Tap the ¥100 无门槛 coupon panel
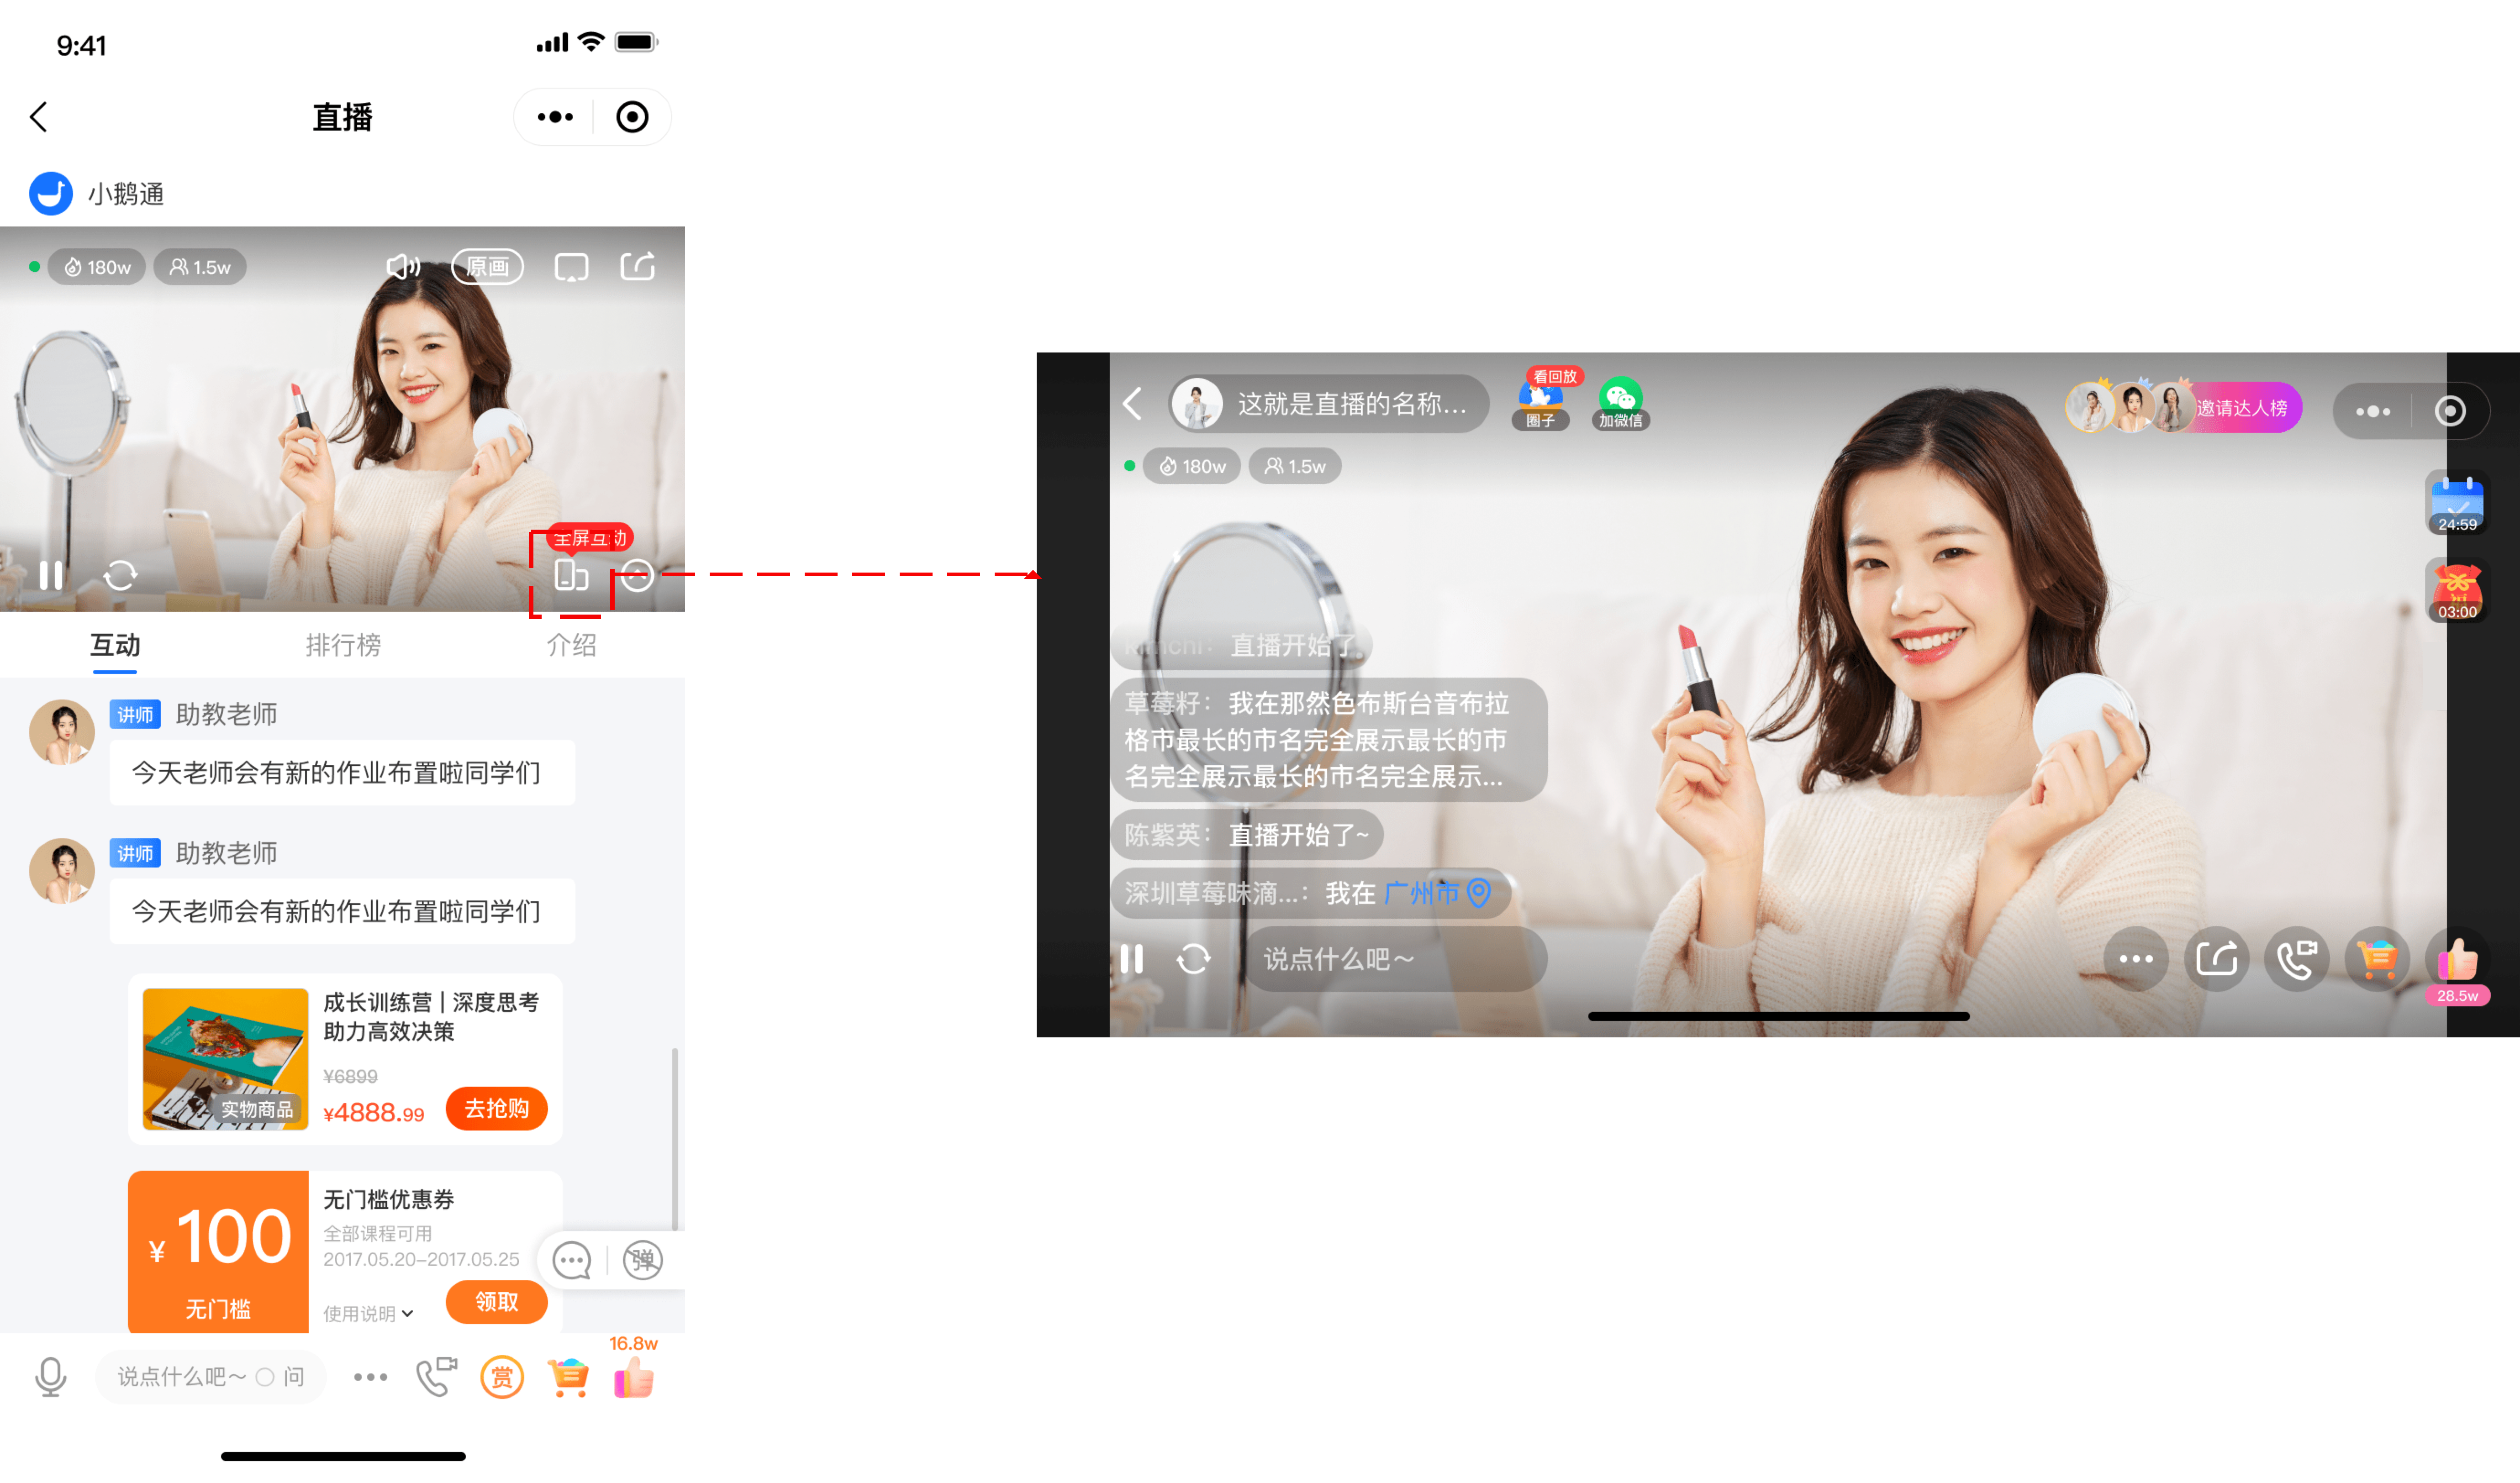Viewport: 2520px width, 1483px height. pyautogui.click(x=218, y=1252)
